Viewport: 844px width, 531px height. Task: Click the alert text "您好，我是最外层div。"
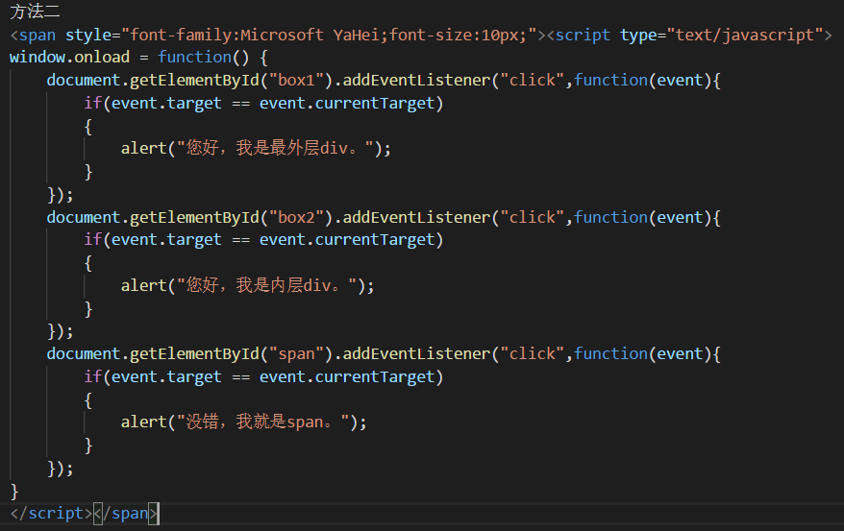[276, 148]
